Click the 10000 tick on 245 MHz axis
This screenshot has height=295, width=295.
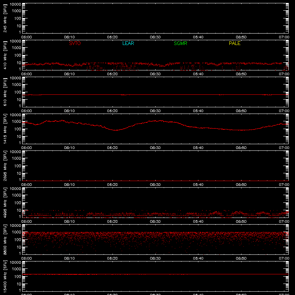pos(15,4)
